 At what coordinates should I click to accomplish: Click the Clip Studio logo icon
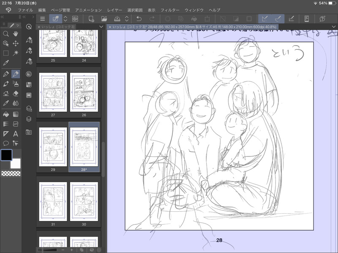[x=8, y=10]
